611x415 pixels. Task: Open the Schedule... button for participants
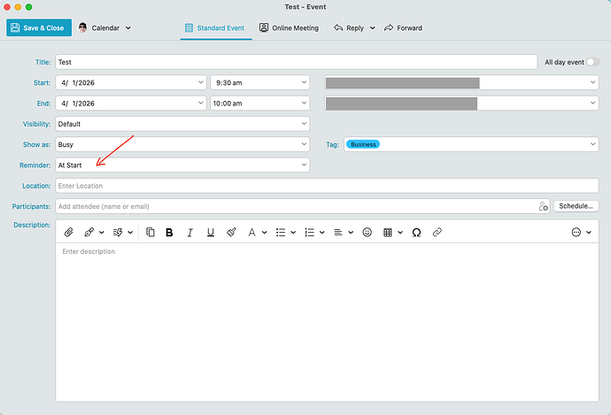coord(576,206)
